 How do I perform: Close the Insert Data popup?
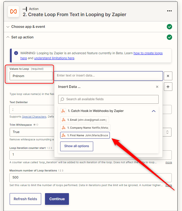[x=157, y=87]
